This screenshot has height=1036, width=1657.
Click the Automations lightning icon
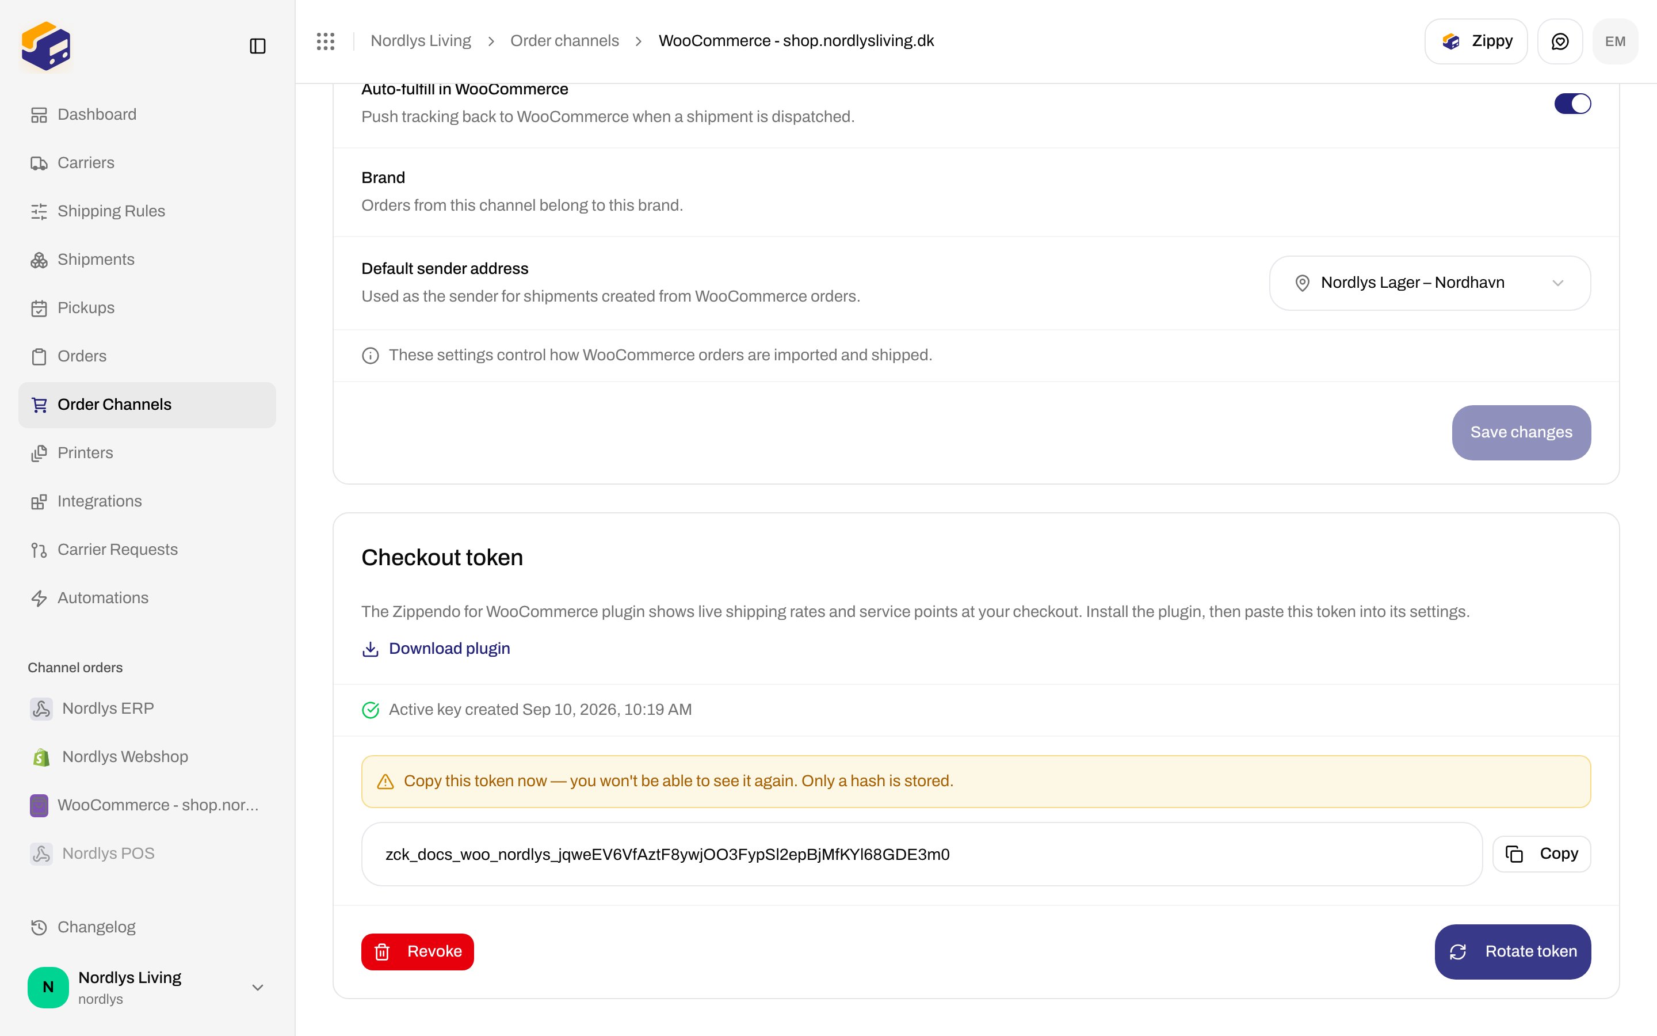point(39,598)
